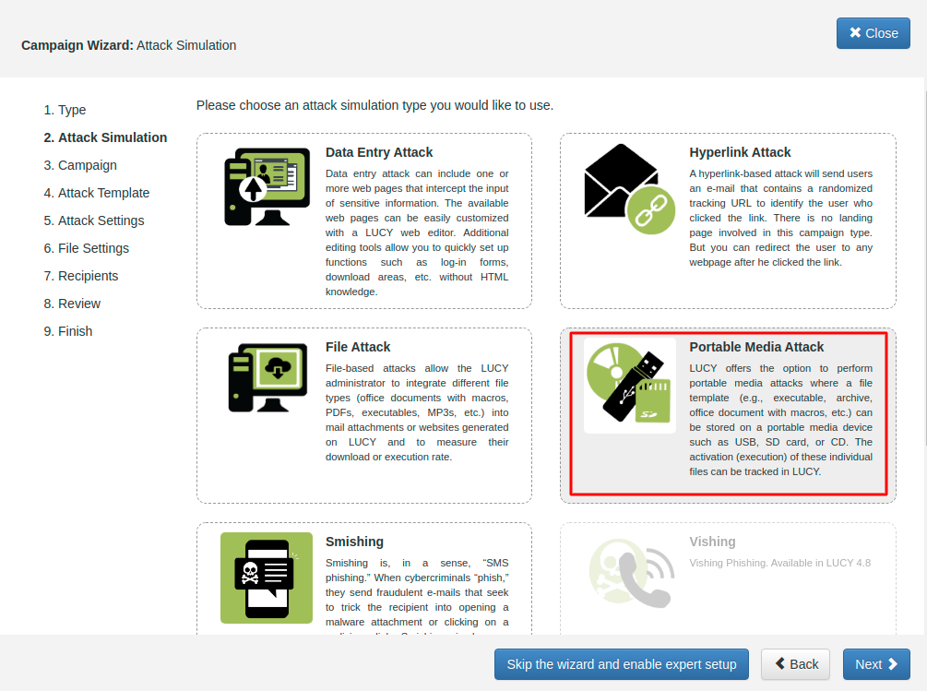Click the Portable Media Attack USB icon

[x=630, y=384]
